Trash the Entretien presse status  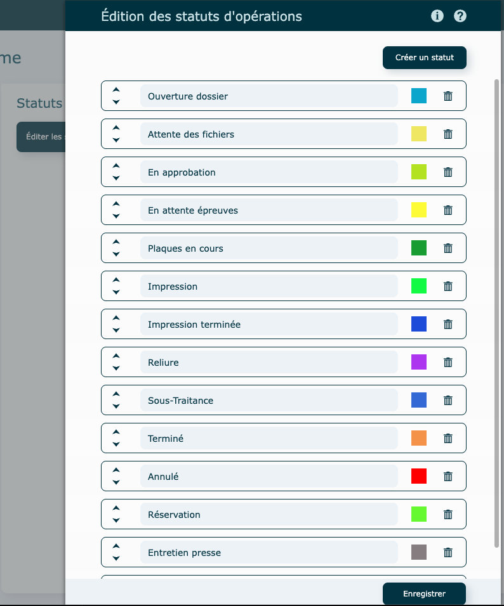tap(448, 553)
